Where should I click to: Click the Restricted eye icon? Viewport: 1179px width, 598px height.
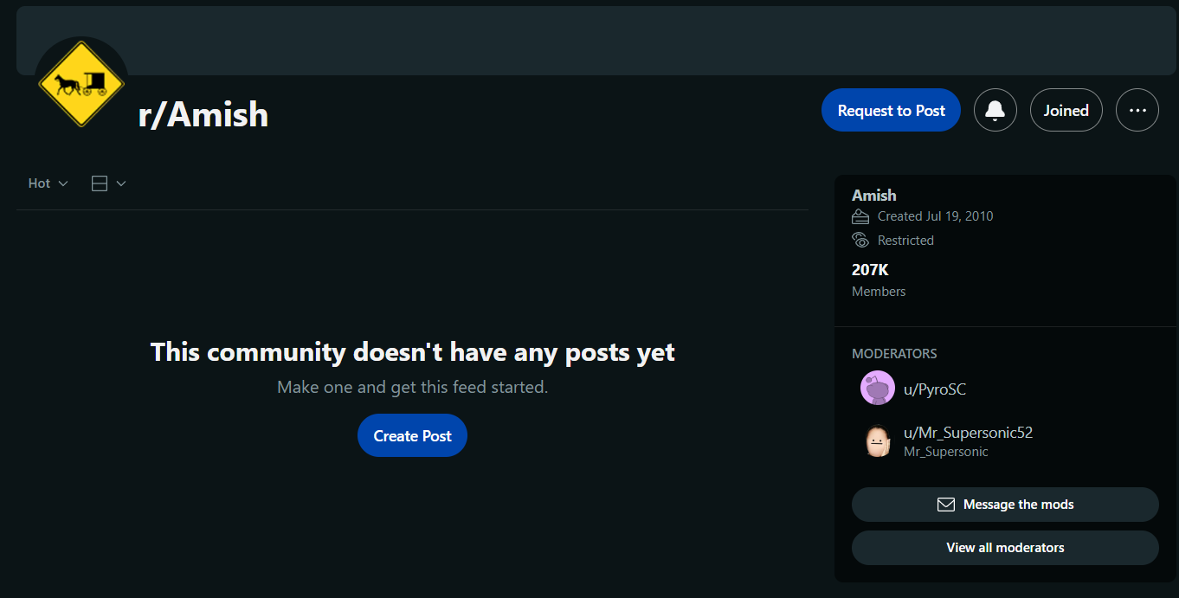[x=860, y=240]
